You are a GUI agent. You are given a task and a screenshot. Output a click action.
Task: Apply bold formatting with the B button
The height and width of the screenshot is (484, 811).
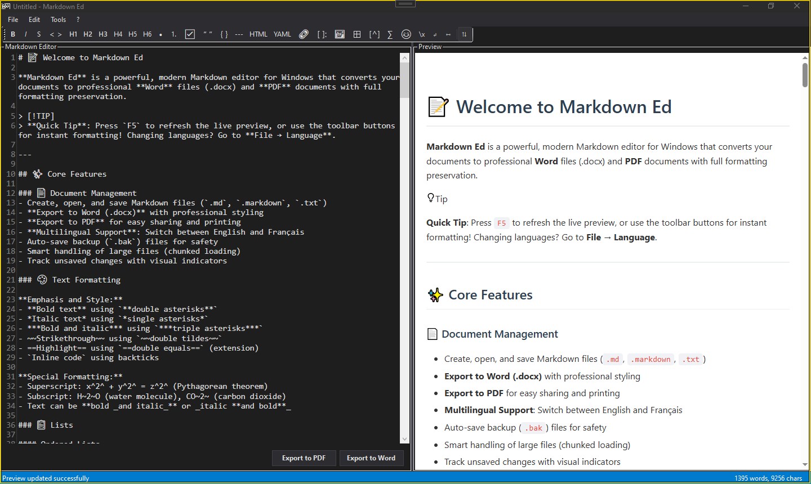[x=13, y=34]
